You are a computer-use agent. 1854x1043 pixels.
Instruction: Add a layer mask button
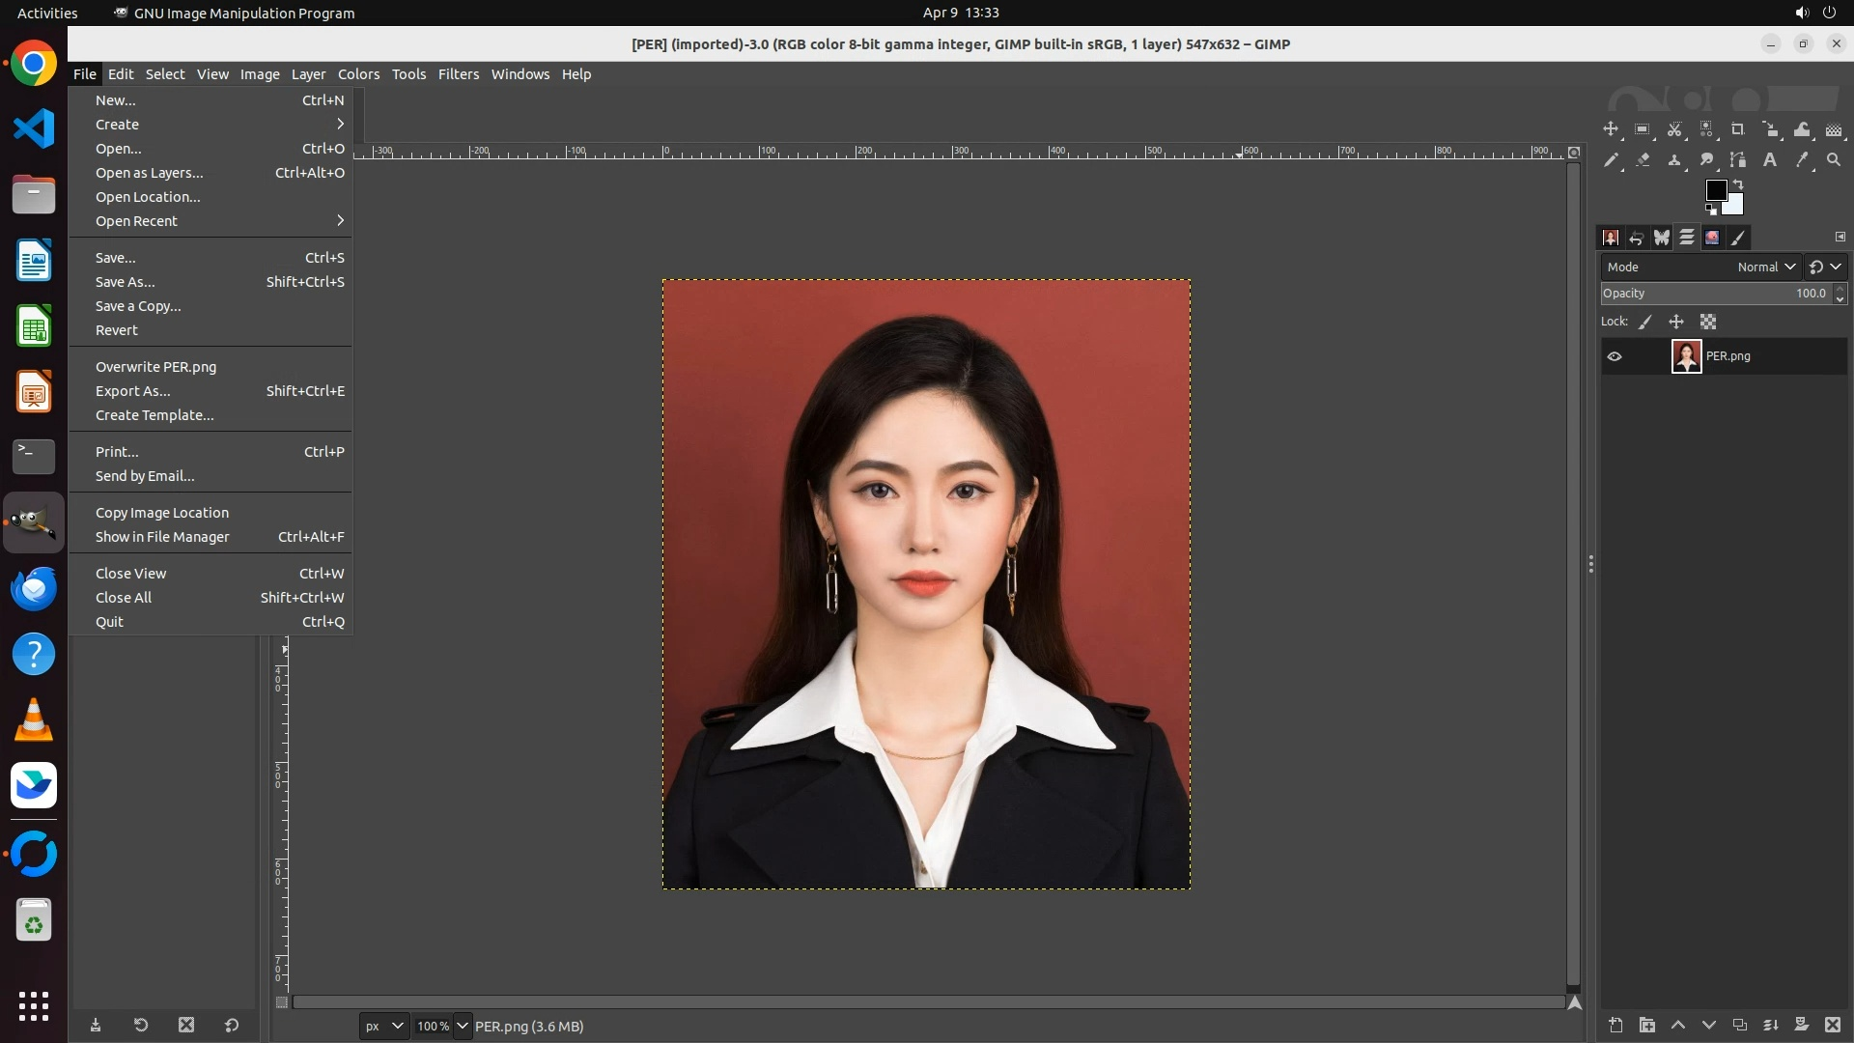pyautogui.click(x=1801, y=1025)
